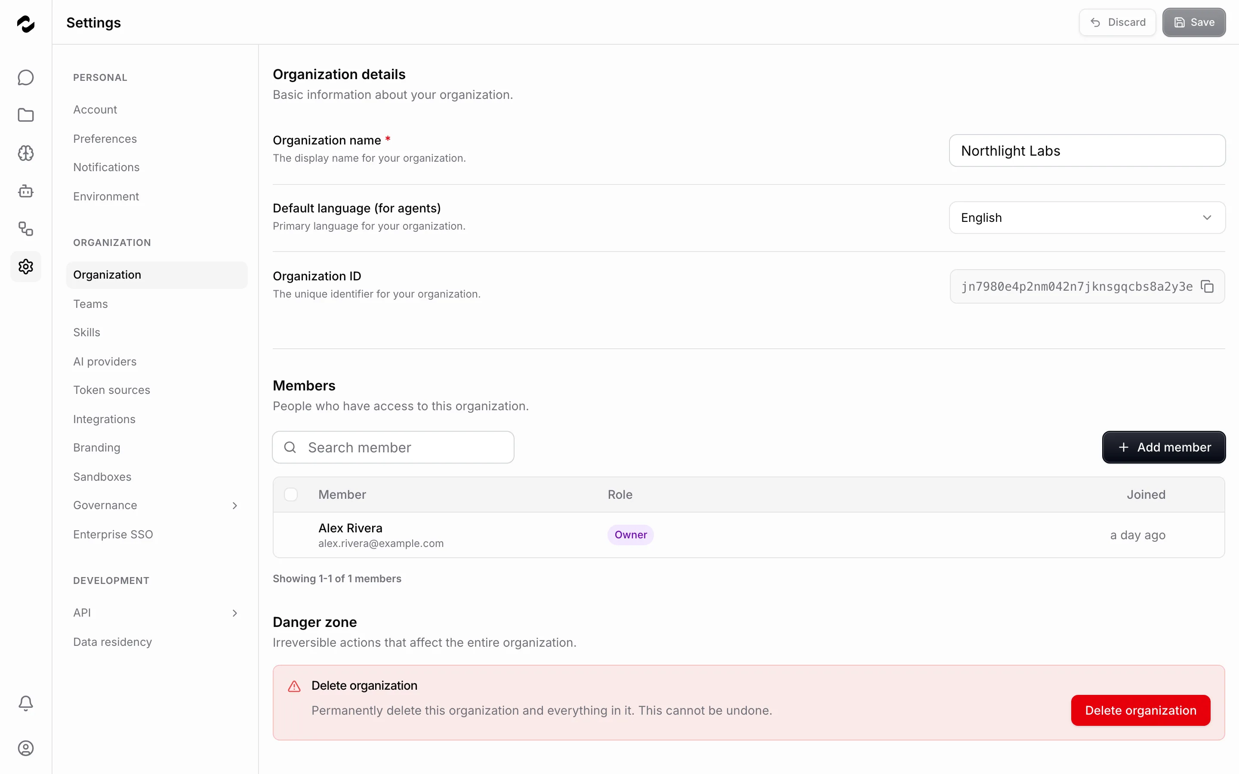1239x774 pixels.
Task: Expand the Governance submenu
Action: [x=157, y=505]
